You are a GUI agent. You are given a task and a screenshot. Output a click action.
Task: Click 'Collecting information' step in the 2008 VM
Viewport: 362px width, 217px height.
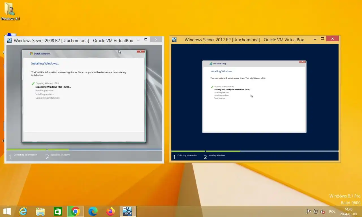click(25, 155)
